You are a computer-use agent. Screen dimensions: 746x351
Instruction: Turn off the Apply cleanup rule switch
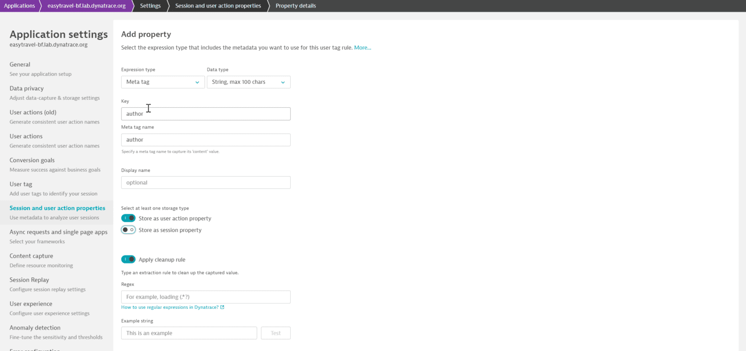point(128,259)
